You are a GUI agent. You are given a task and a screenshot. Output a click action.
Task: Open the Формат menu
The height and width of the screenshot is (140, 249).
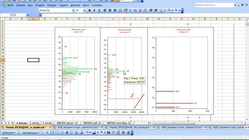52,5
